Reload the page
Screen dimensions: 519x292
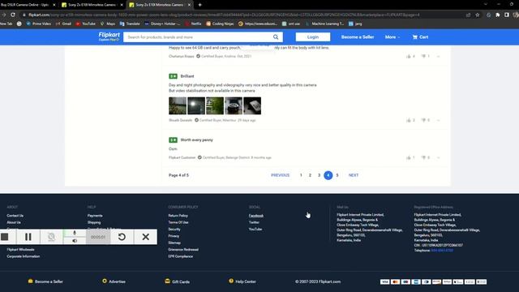click(13, 15)
